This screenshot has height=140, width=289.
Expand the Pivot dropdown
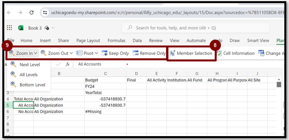point(87,53)
